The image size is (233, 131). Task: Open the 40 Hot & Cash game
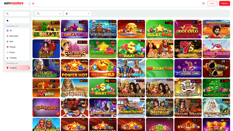pyautogui.click(x=46, y=29)
